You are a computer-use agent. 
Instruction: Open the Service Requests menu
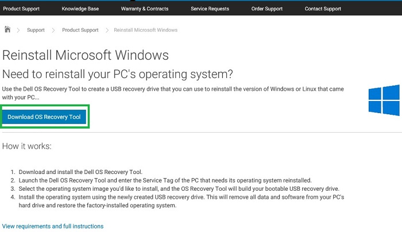click(210, 9)
